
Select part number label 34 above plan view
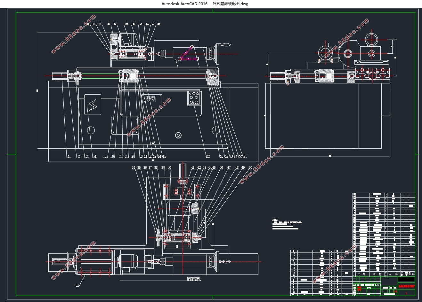click(134, 168)
